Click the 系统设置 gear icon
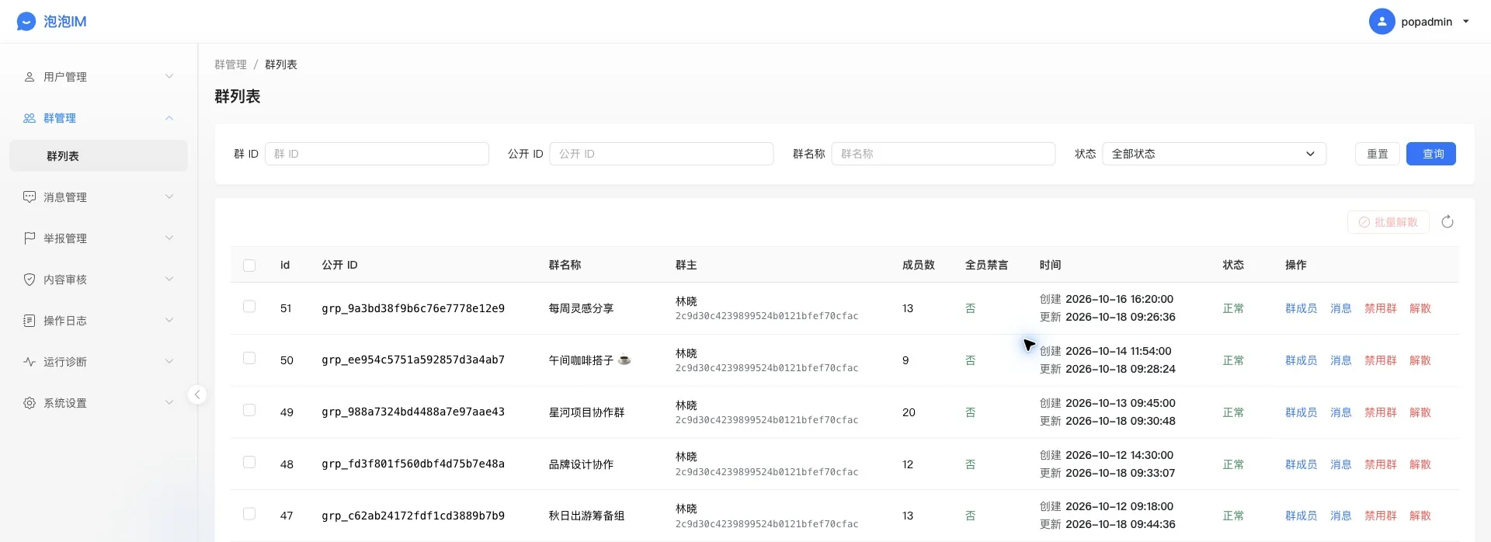The height and width of the screenshot is (542, 1491). (30, 403)
